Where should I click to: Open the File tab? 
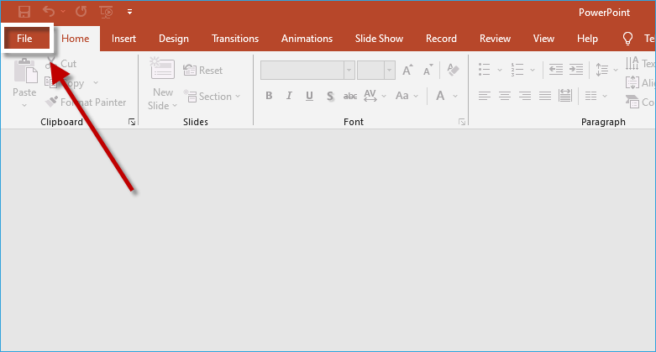point(24,39)
